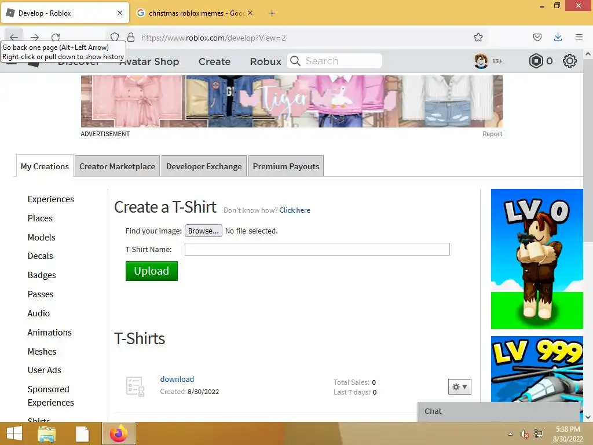Open the Windows Start menu
Image resolution: width=593 pixels, height=445 pixels.
coord(14,433)
